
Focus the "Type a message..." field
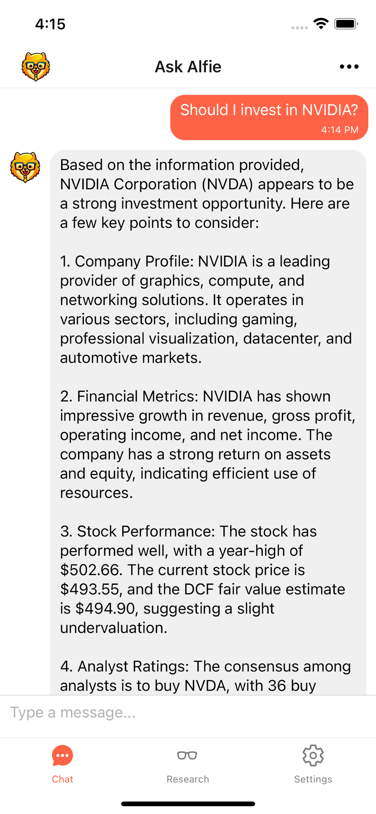[x=188, y=713]
